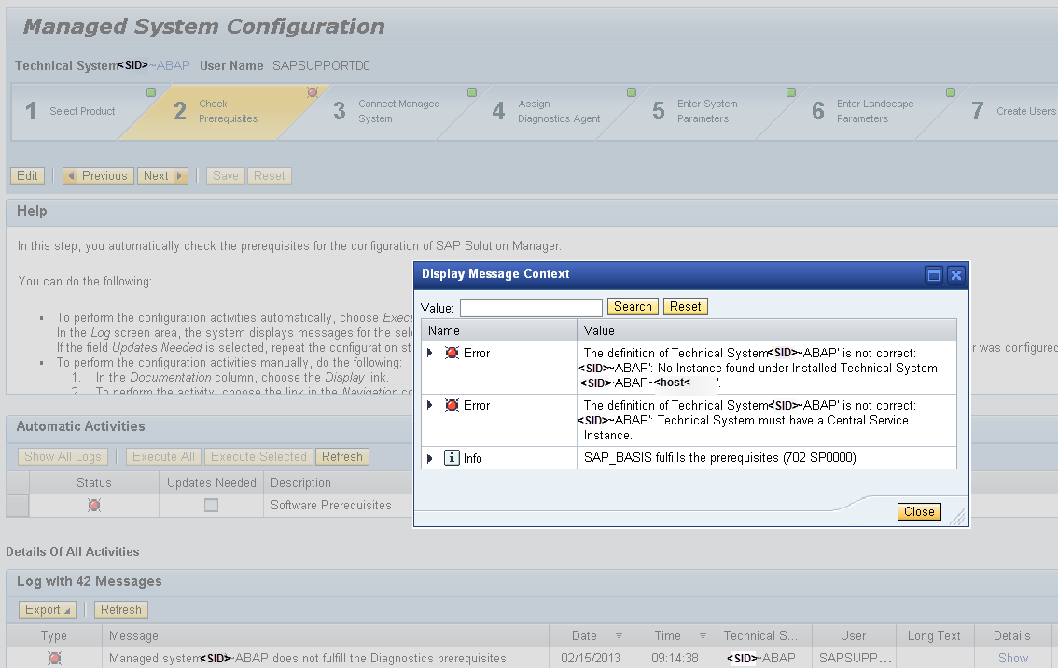Click the Edit button
The width and height of the screenshot is (1058, 668).
coord(28,176)
